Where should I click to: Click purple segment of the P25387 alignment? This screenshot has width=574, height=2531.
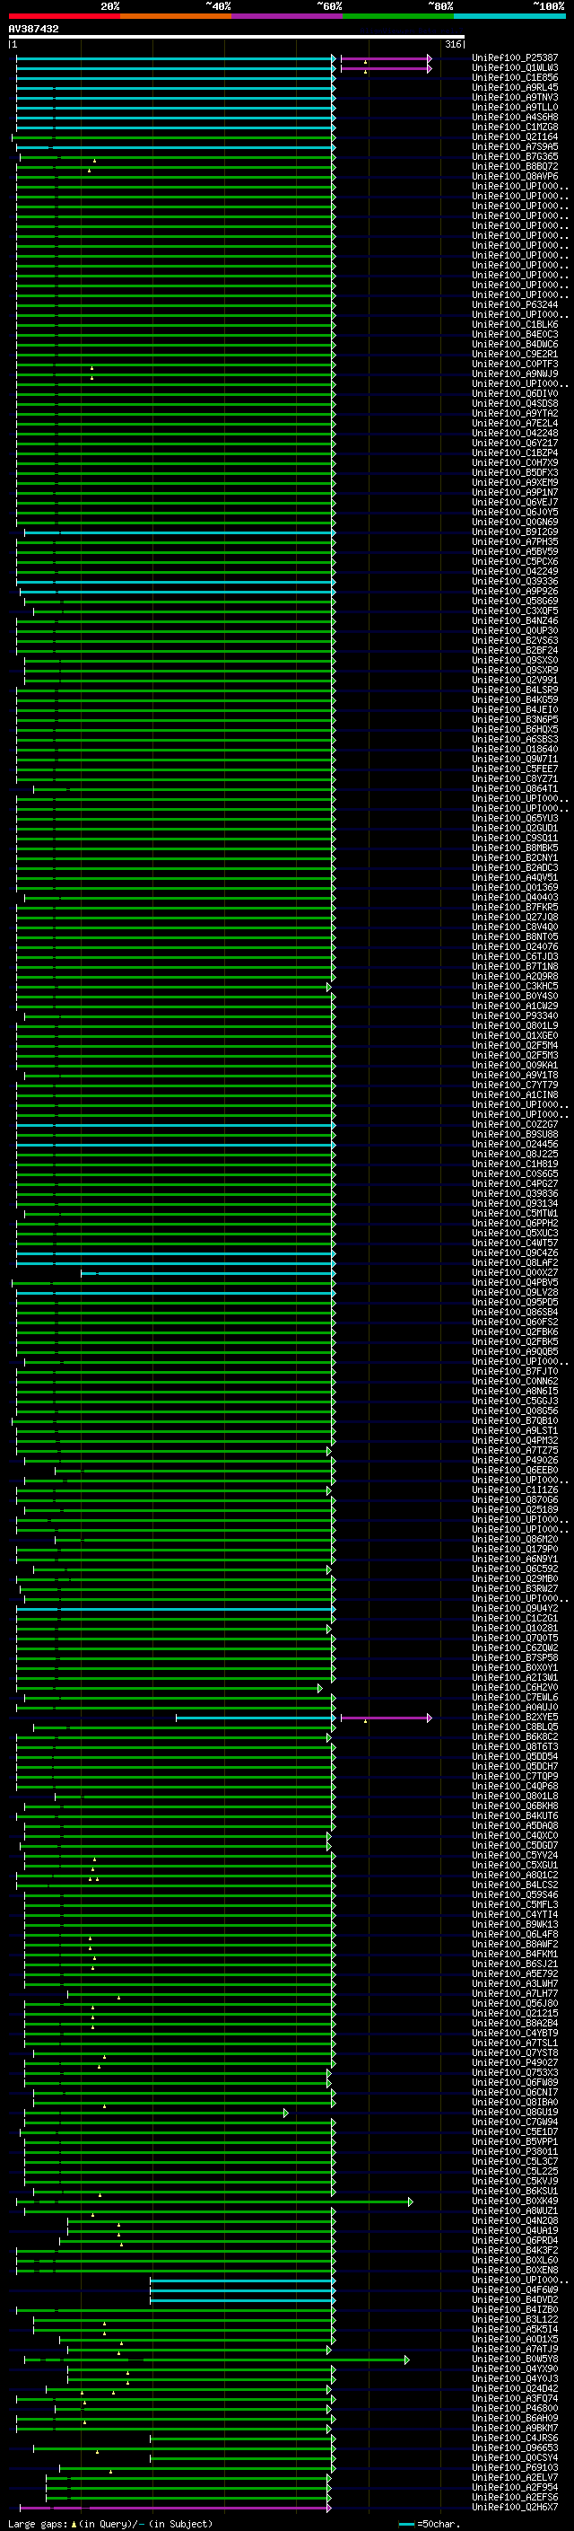[x=386, y=59]
